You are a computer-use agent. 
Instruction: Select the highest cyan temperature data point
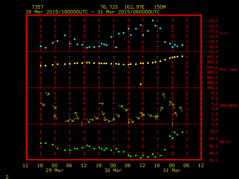[x=153, y=21]
